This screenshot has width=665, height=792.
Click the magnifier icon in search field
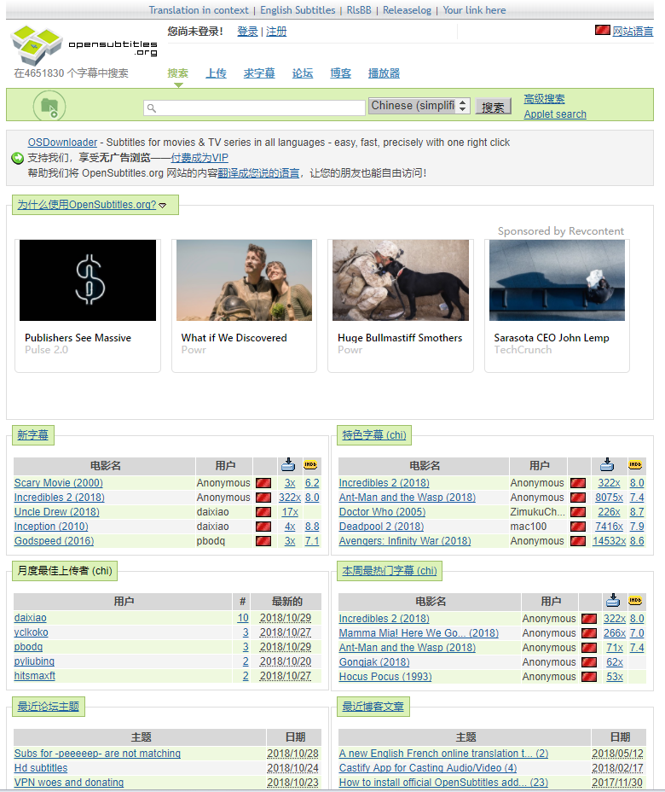(x=152, y=108)
